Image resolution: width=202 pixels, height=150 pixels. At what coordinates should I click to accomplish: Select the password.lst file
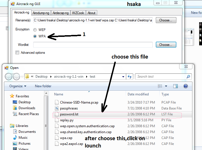[69, 114]
